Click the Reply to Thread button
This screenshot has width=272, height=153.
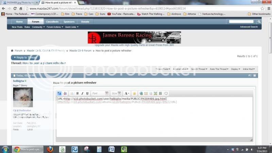tap(25, 58)
